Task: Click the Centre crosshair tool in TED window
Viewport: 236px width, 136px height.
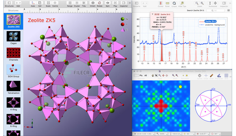Action: pos(200,75)
